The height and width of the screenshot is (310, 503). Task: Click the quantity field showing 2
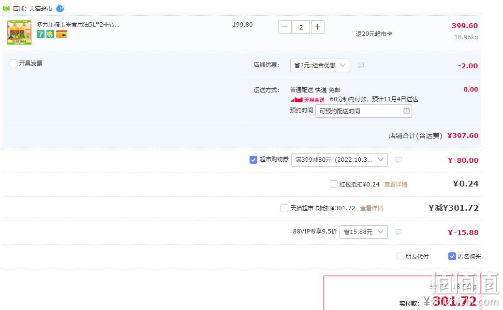(301, 27)
